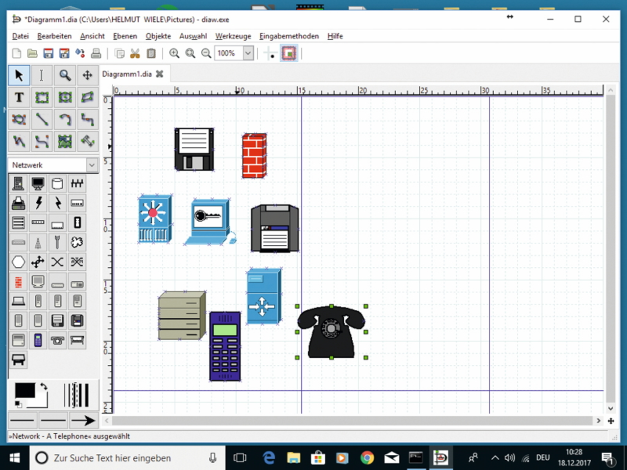Screen dimensions: 627x470
Task: Select the Text tool in toolbox
Action: 19,97
